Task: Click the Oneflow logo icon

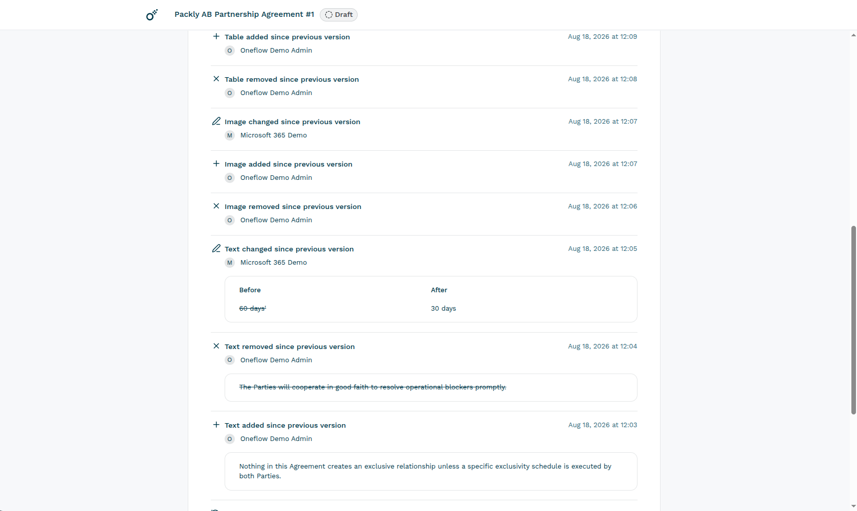Action: click(x=152, y=15)
